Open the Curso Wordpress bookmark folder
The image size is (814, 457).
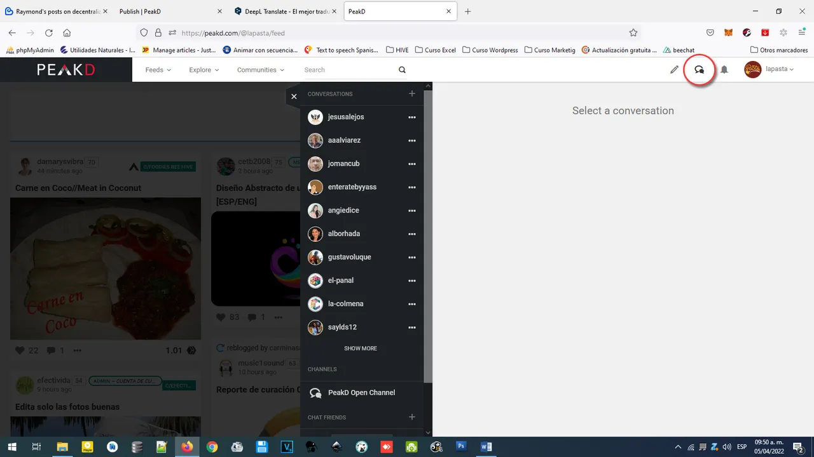[x=490, y=50]
